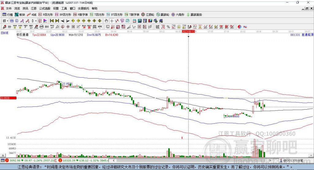Screen dimensions: 314x170
Task: Toggle the highlighted red indicator button
Action: pos(40,21)
